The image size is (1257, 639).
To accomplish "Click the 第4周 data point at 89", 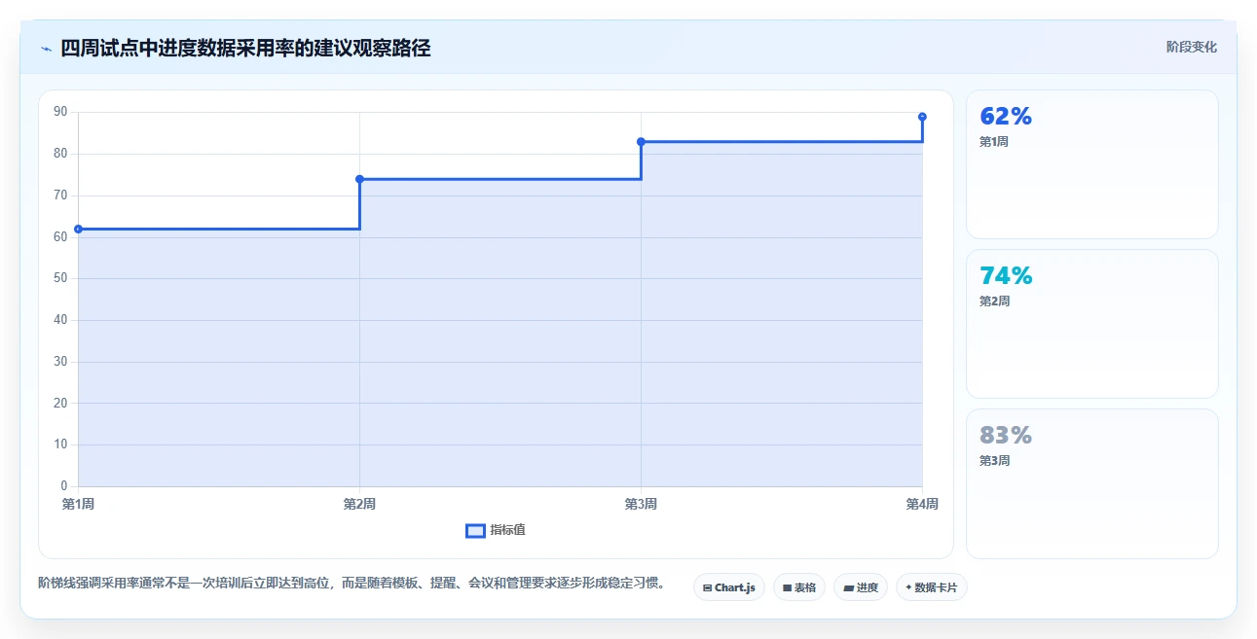I will [x=922, y=117].
